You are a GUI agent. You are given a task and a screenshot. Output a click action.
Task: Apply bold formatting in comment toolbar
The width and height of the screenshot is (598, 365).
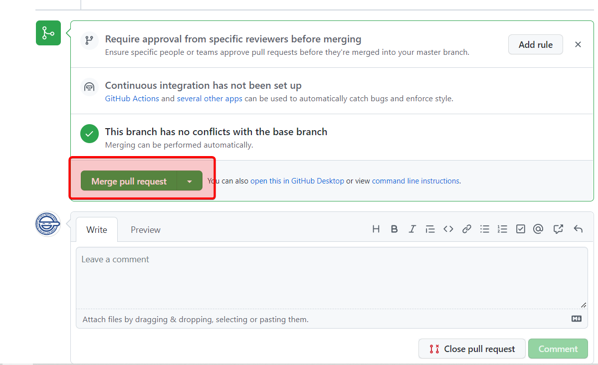(x=394, y=229)
